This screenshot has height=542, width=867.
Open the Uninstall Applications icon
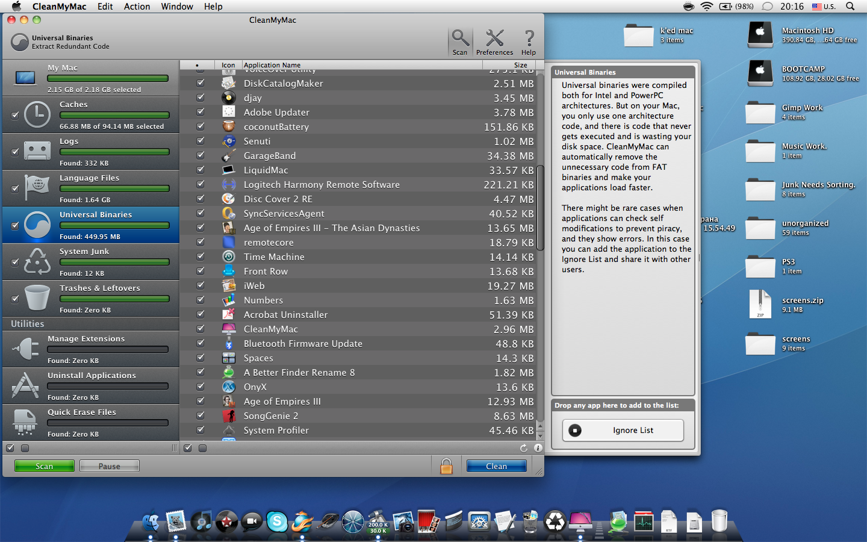click(25, 385)
